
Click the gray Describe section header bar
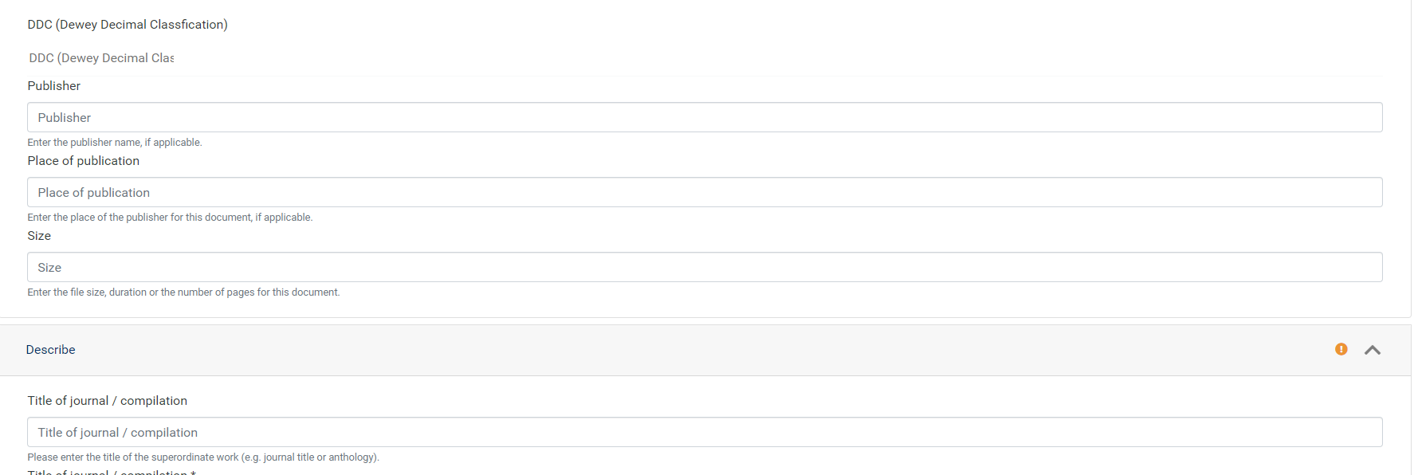(638, 349)
